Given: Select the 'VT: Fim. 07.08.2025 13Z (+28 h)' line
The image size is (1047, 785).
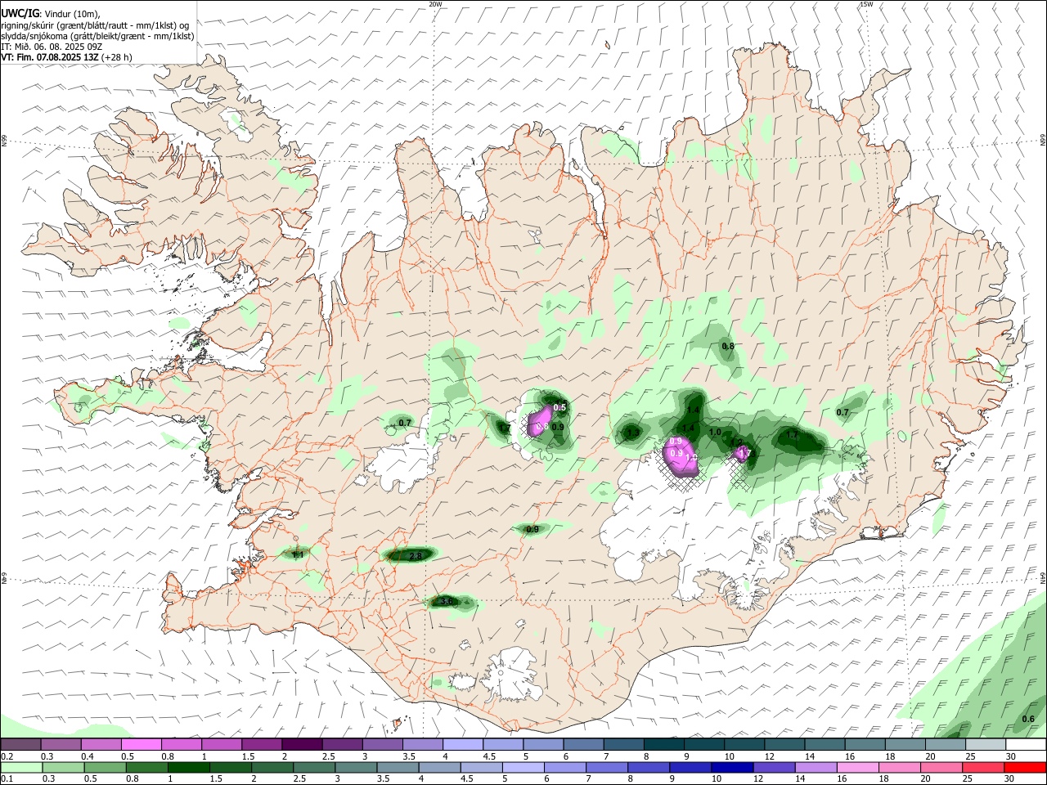Looking at the screenshot, I should [67, 57].
